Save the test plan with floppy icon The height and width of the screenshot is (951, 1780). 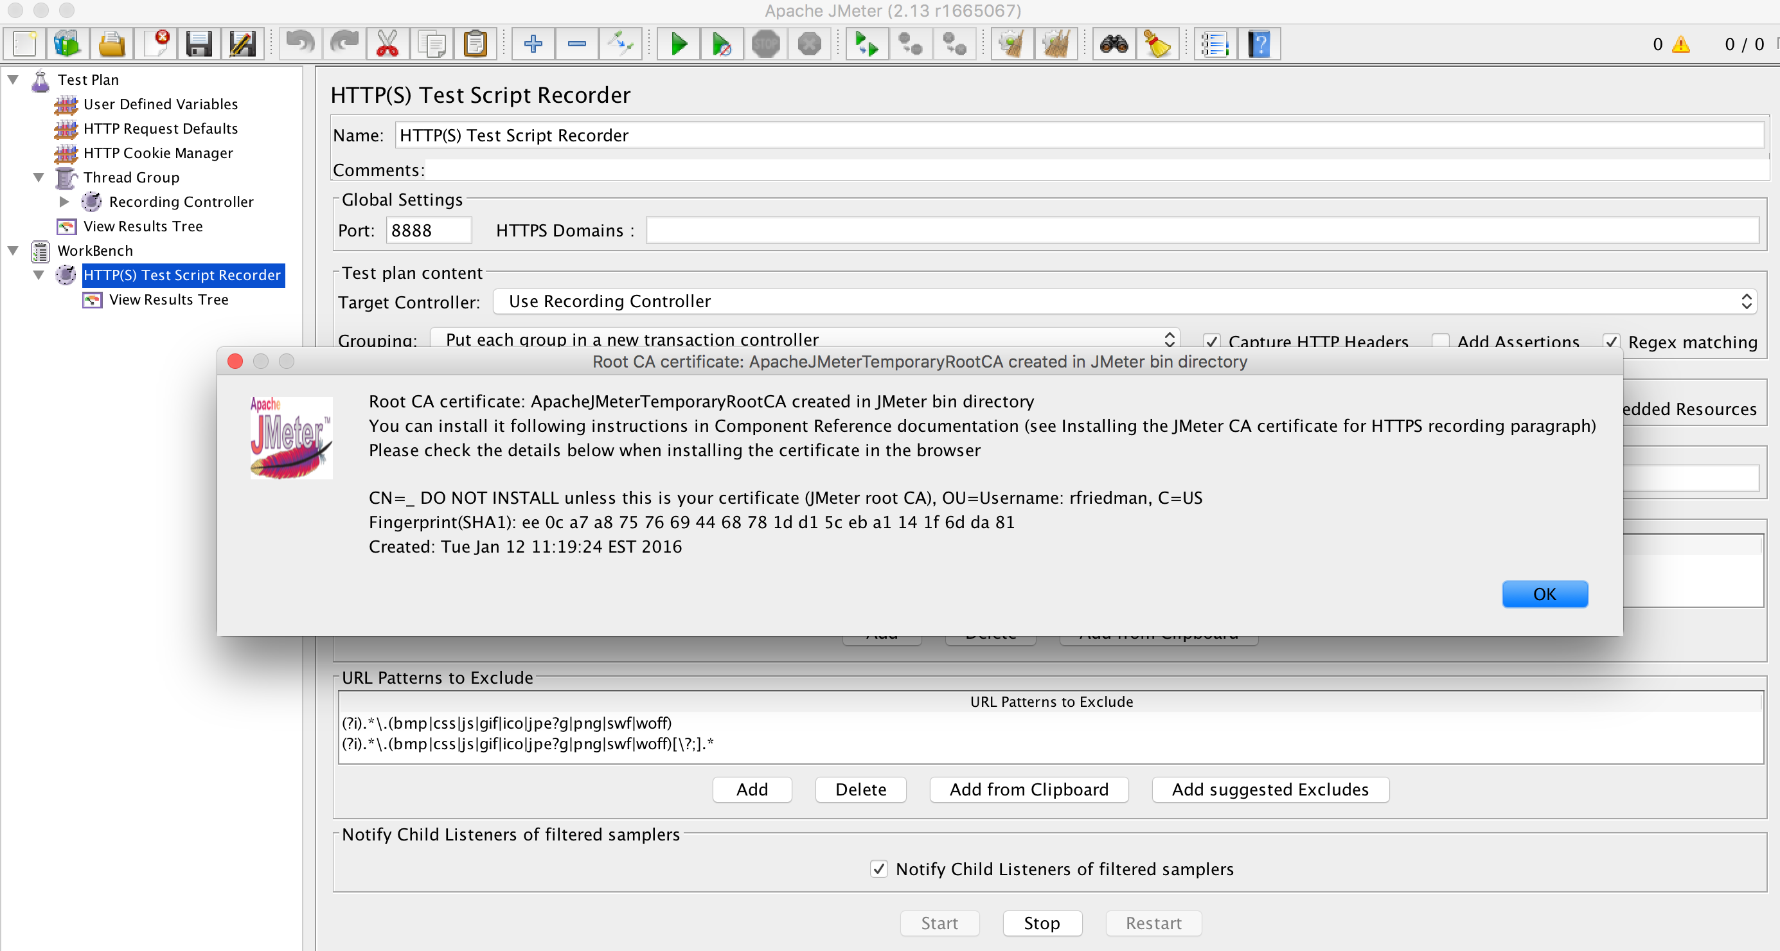coord(199,44)
